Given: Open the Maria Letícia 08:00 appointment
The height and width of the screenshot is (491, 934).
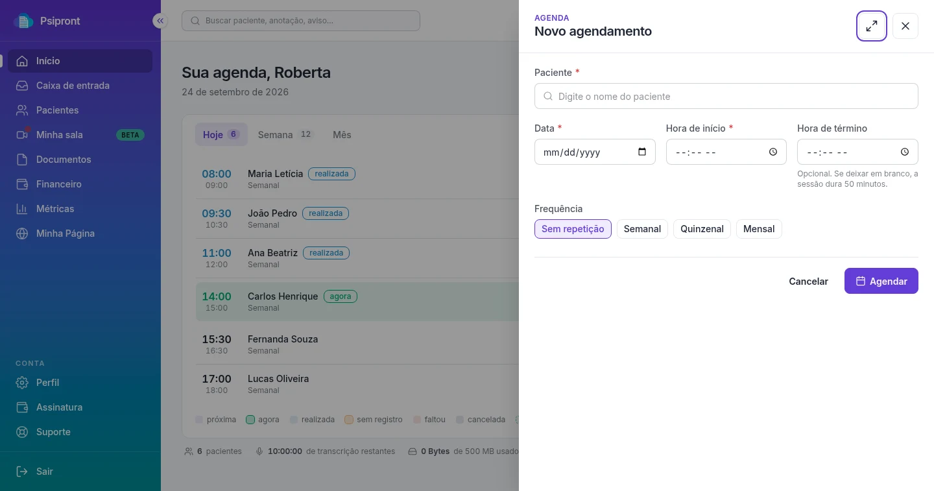Looking at the screenshot, I should [357, 179].
